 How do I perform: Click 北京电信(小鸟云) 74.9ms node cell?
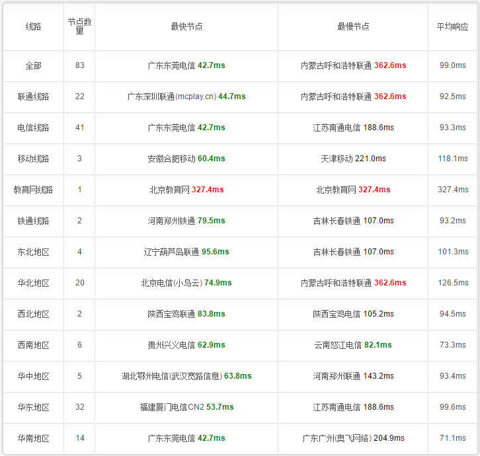click(x=186, y=283)
